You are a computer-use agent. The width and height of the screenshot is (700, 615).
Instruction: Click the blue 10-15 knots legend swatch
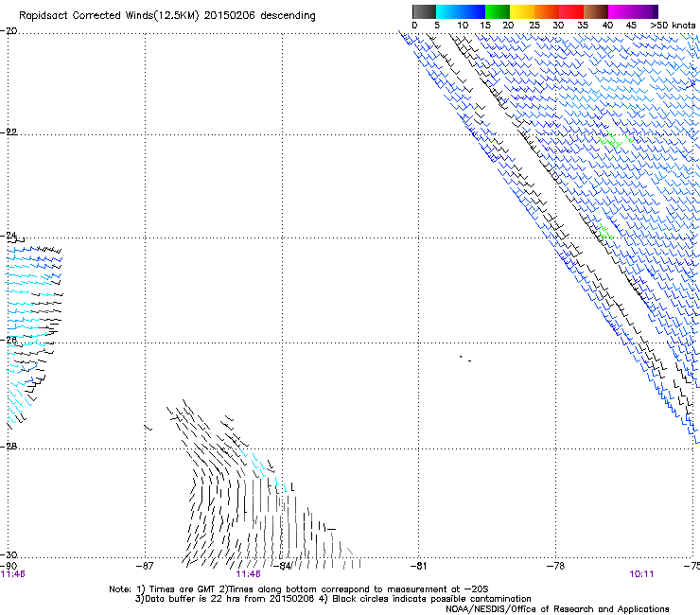473,11
